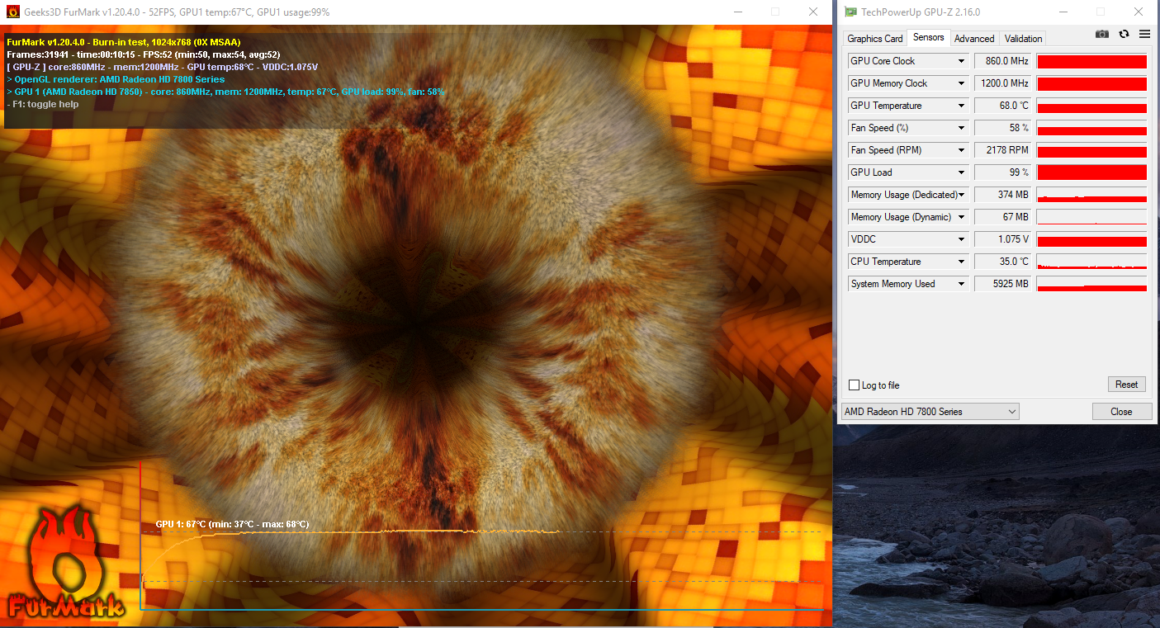Click the CPU Temperature history graph
Viewport: 1160px width, 628px height.
[1091, 262]
